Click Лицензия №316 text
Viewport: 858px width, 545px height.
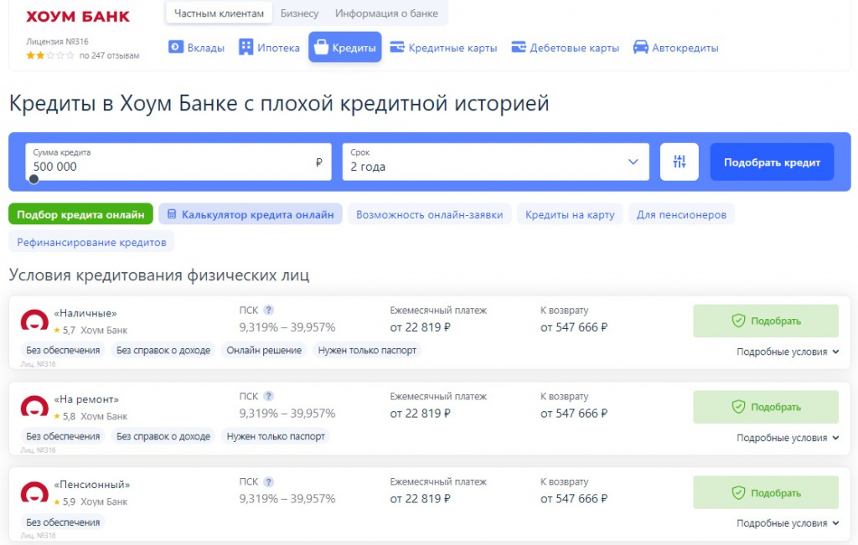[58, 42]
